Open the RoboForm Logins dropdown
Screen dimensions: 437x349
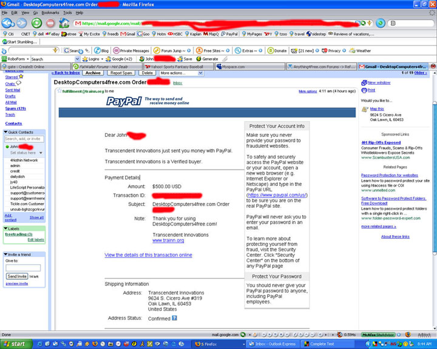pos(93,59)
